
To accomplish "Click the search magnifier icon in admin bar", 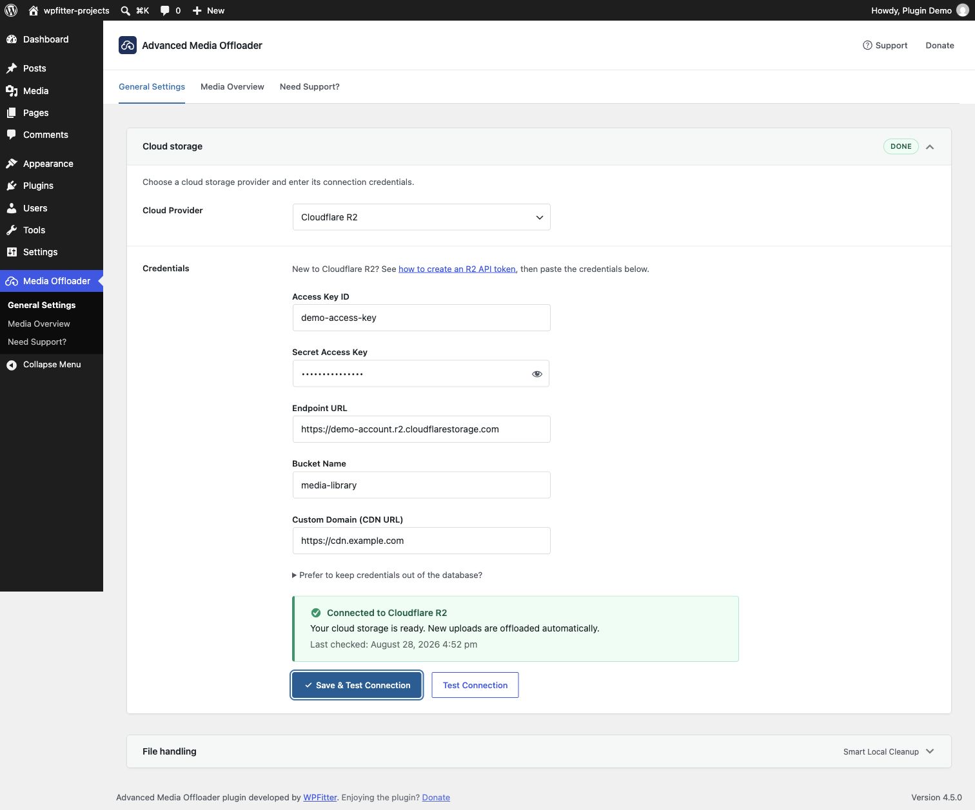I will point(126,10).
